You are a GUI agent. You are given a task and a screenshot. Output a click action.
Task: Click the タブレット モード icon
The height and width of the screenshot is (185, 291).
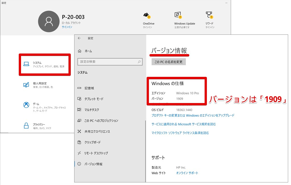coord(79,99)
